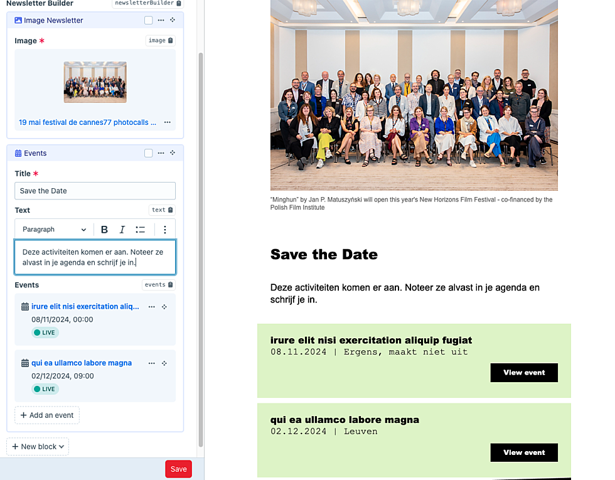The width and height of the screenshot is (615, 480).
Task: Click the Events block calendar icon
Action: pyautogui.click(x=18, y=153)
